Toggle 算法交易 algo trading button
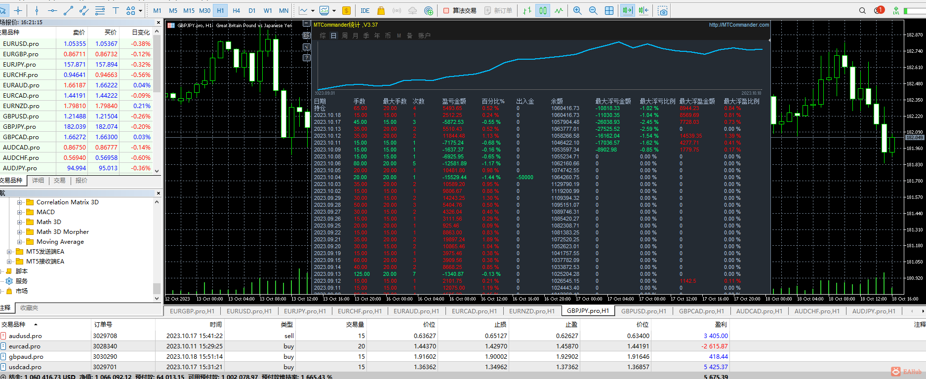The image size is (926, 379). (x=459, y=10)
